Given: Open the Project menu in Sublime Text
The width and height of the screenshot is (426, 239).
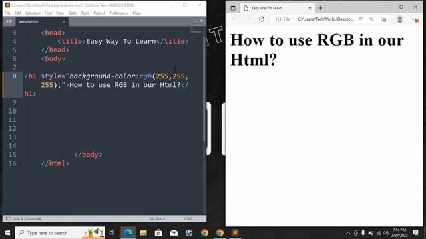Looking at the screenshot, I should pos(99,13).
